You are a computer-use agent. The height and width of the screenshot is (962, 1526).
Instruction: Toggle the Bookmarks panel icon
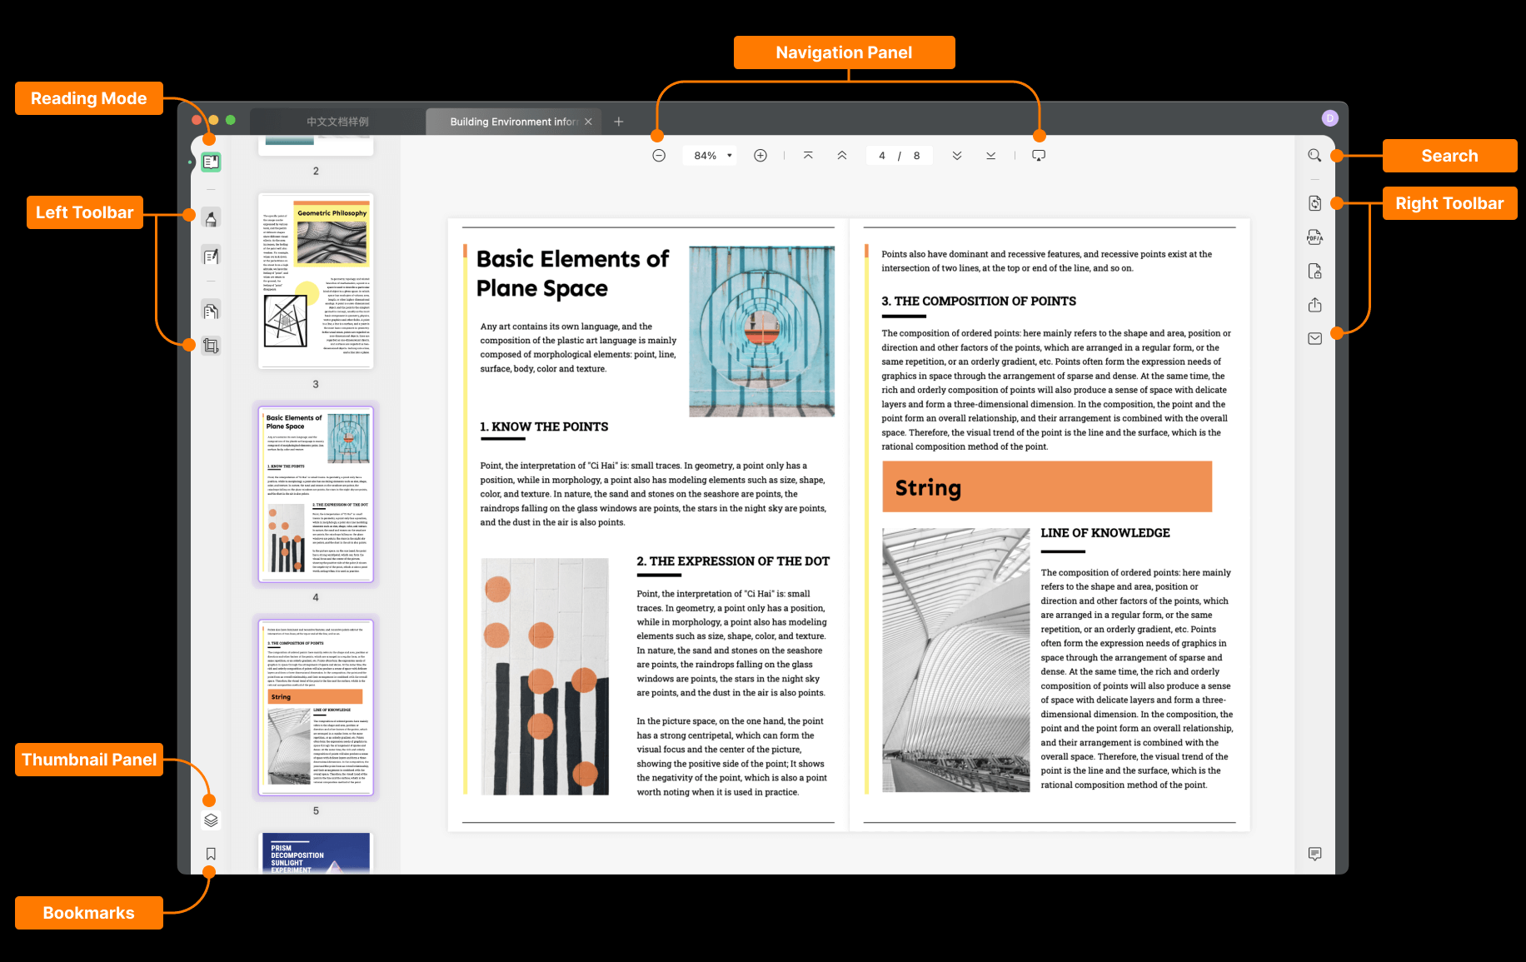click(211, 854)
